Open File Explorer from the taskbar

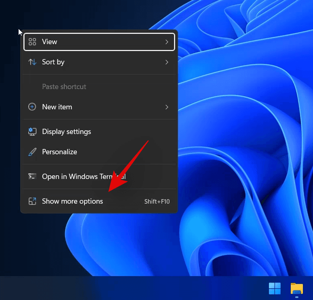297,289
